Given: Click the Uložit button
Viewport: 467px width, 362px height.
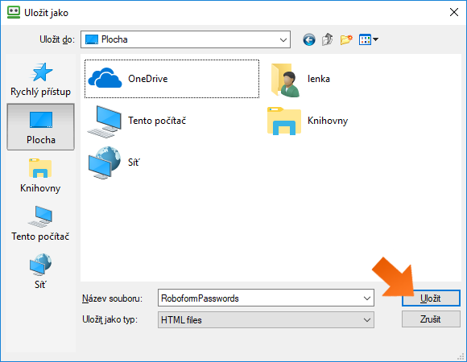Looking at the screenshot, I should (x=431, y=298).
